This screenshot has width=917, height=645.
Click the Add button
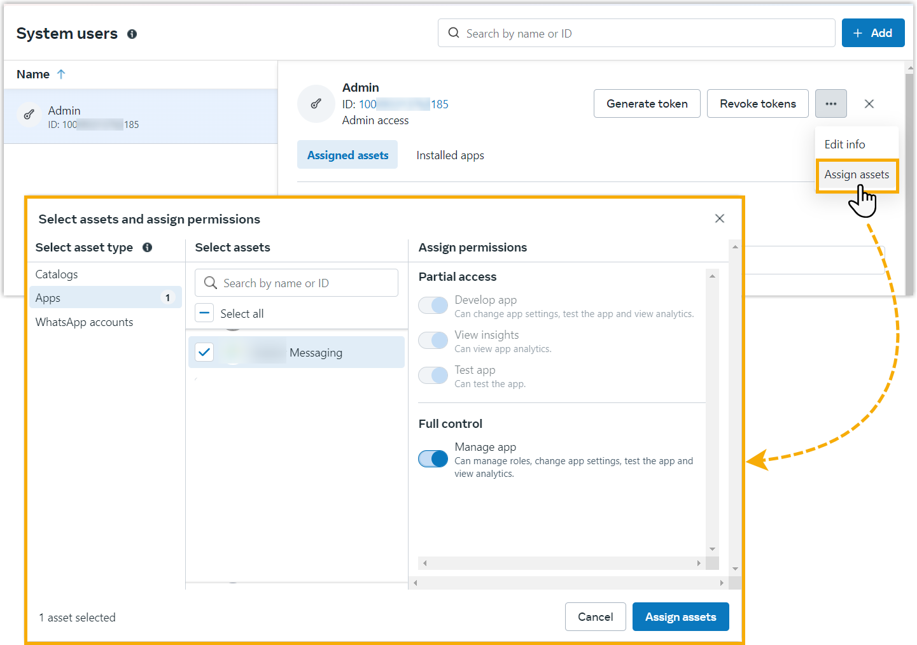tap(873, 33)
